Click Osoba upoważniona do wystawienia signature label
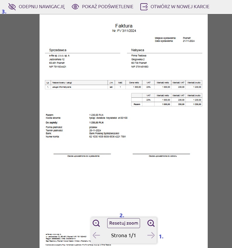 tap(83, 156)
